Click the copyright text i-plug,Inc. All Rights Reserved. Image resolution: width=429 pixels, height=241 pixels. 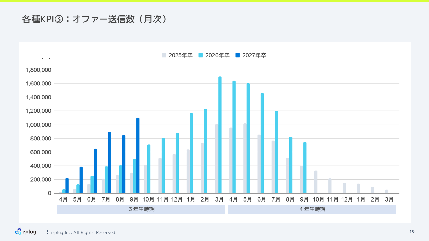click(83, 232)
